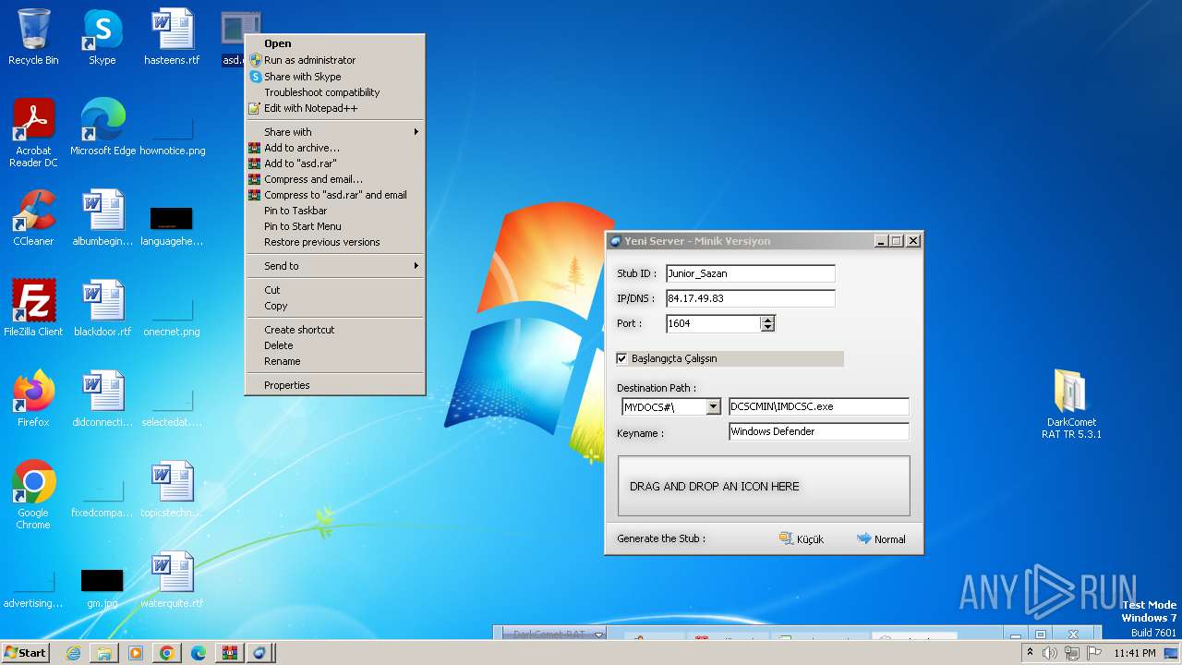Select the Skype desktop shortcut

click(x=103, y=37)
